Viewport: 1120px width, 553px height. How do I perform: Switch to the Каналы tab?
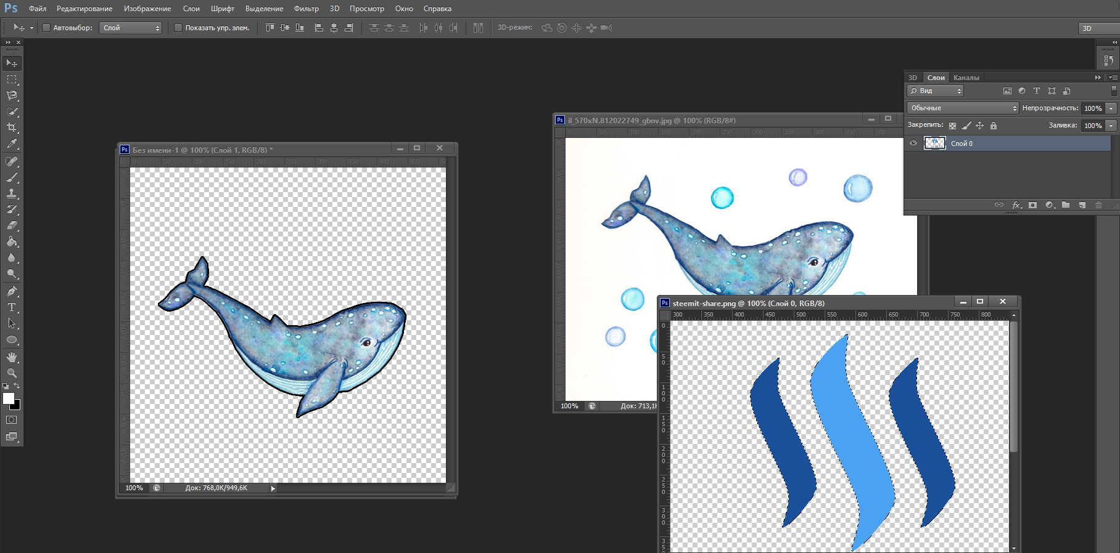point(966,78)
